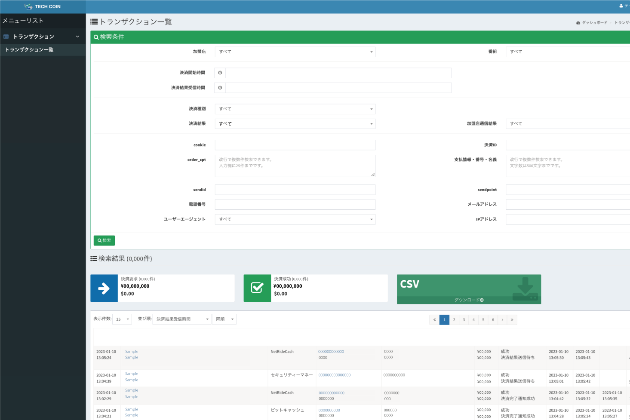Jump to the first results page
The height and width of the screenshot is (420, 630).
pyautogui.click(x=434, y=320)
